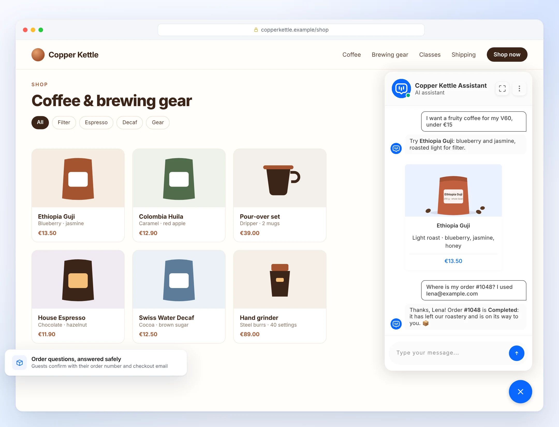Select the All filter chip
Viewport: 559px width, 427px height.
[x=40, y=122]
